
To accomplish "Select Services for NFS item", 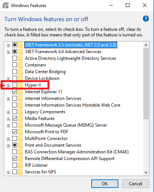I will coord(40,172).
